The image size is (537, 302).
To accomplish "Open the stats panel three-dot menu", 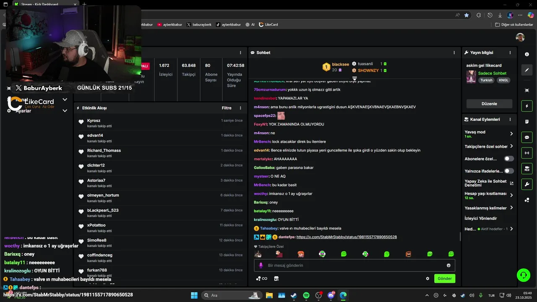I will click(x=240, y=52).
